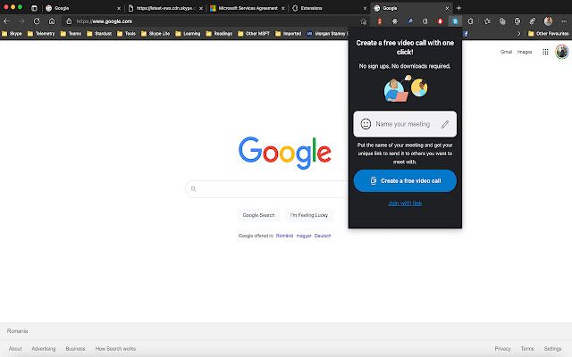Click the Join with link hyperlink
Screen dimensions: 572x357
[405, 203]
